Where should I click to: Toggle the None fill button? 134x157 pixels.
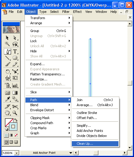16,135
